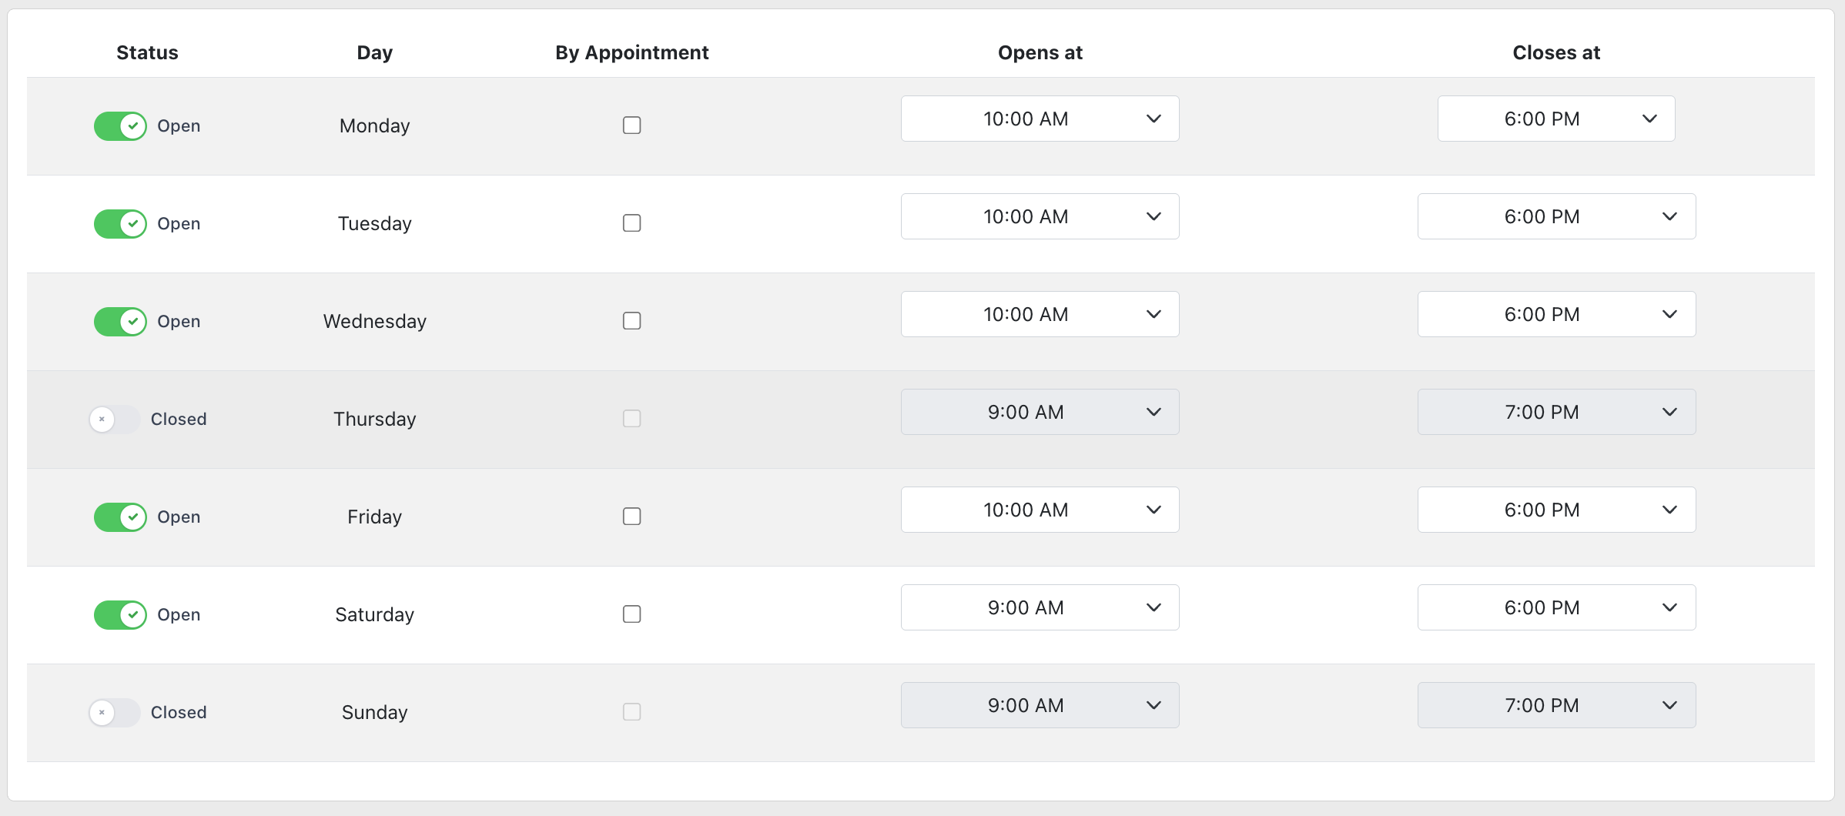Change Tuesday opening time dropdown

pyautogui.click(x=1040, y=216)
